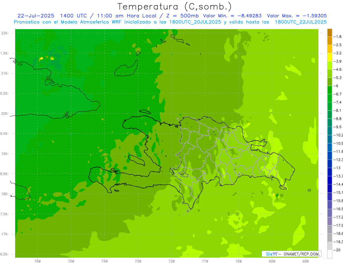Click the colorbar label '-6.7'
The width and height of the screenshot is (343, 265).
338,94
